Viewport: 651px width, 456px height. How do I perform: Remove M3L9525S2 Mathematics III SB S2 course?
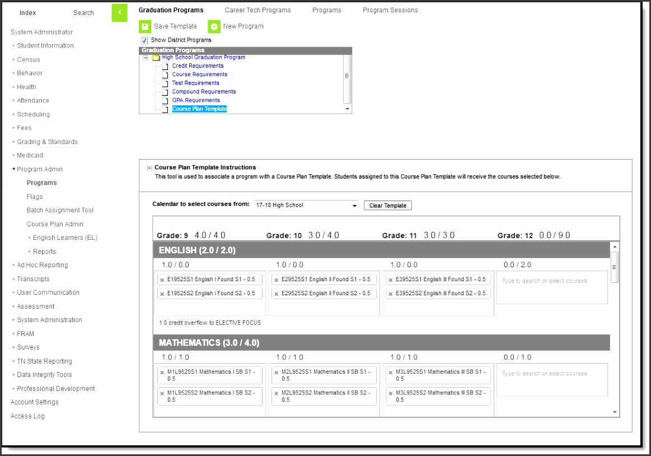click(x=391, y=393)
